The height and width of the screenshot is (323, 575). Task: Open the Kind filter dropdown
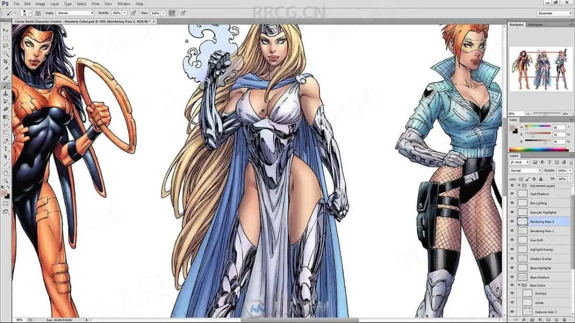[x=519, y=163]
